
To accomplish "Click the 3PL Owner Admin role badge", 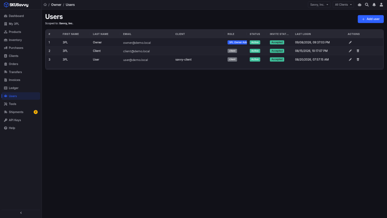I will pos(237,42).
